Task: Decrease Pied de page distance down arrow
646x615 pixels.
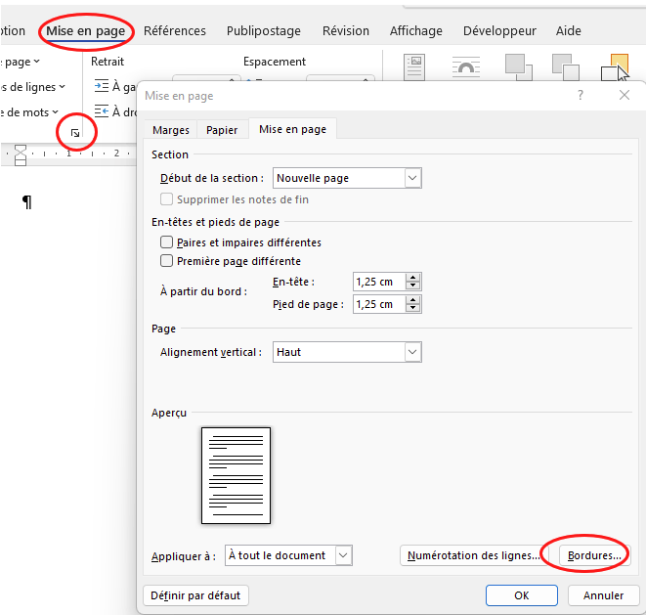Action: (x=412, y=308)
